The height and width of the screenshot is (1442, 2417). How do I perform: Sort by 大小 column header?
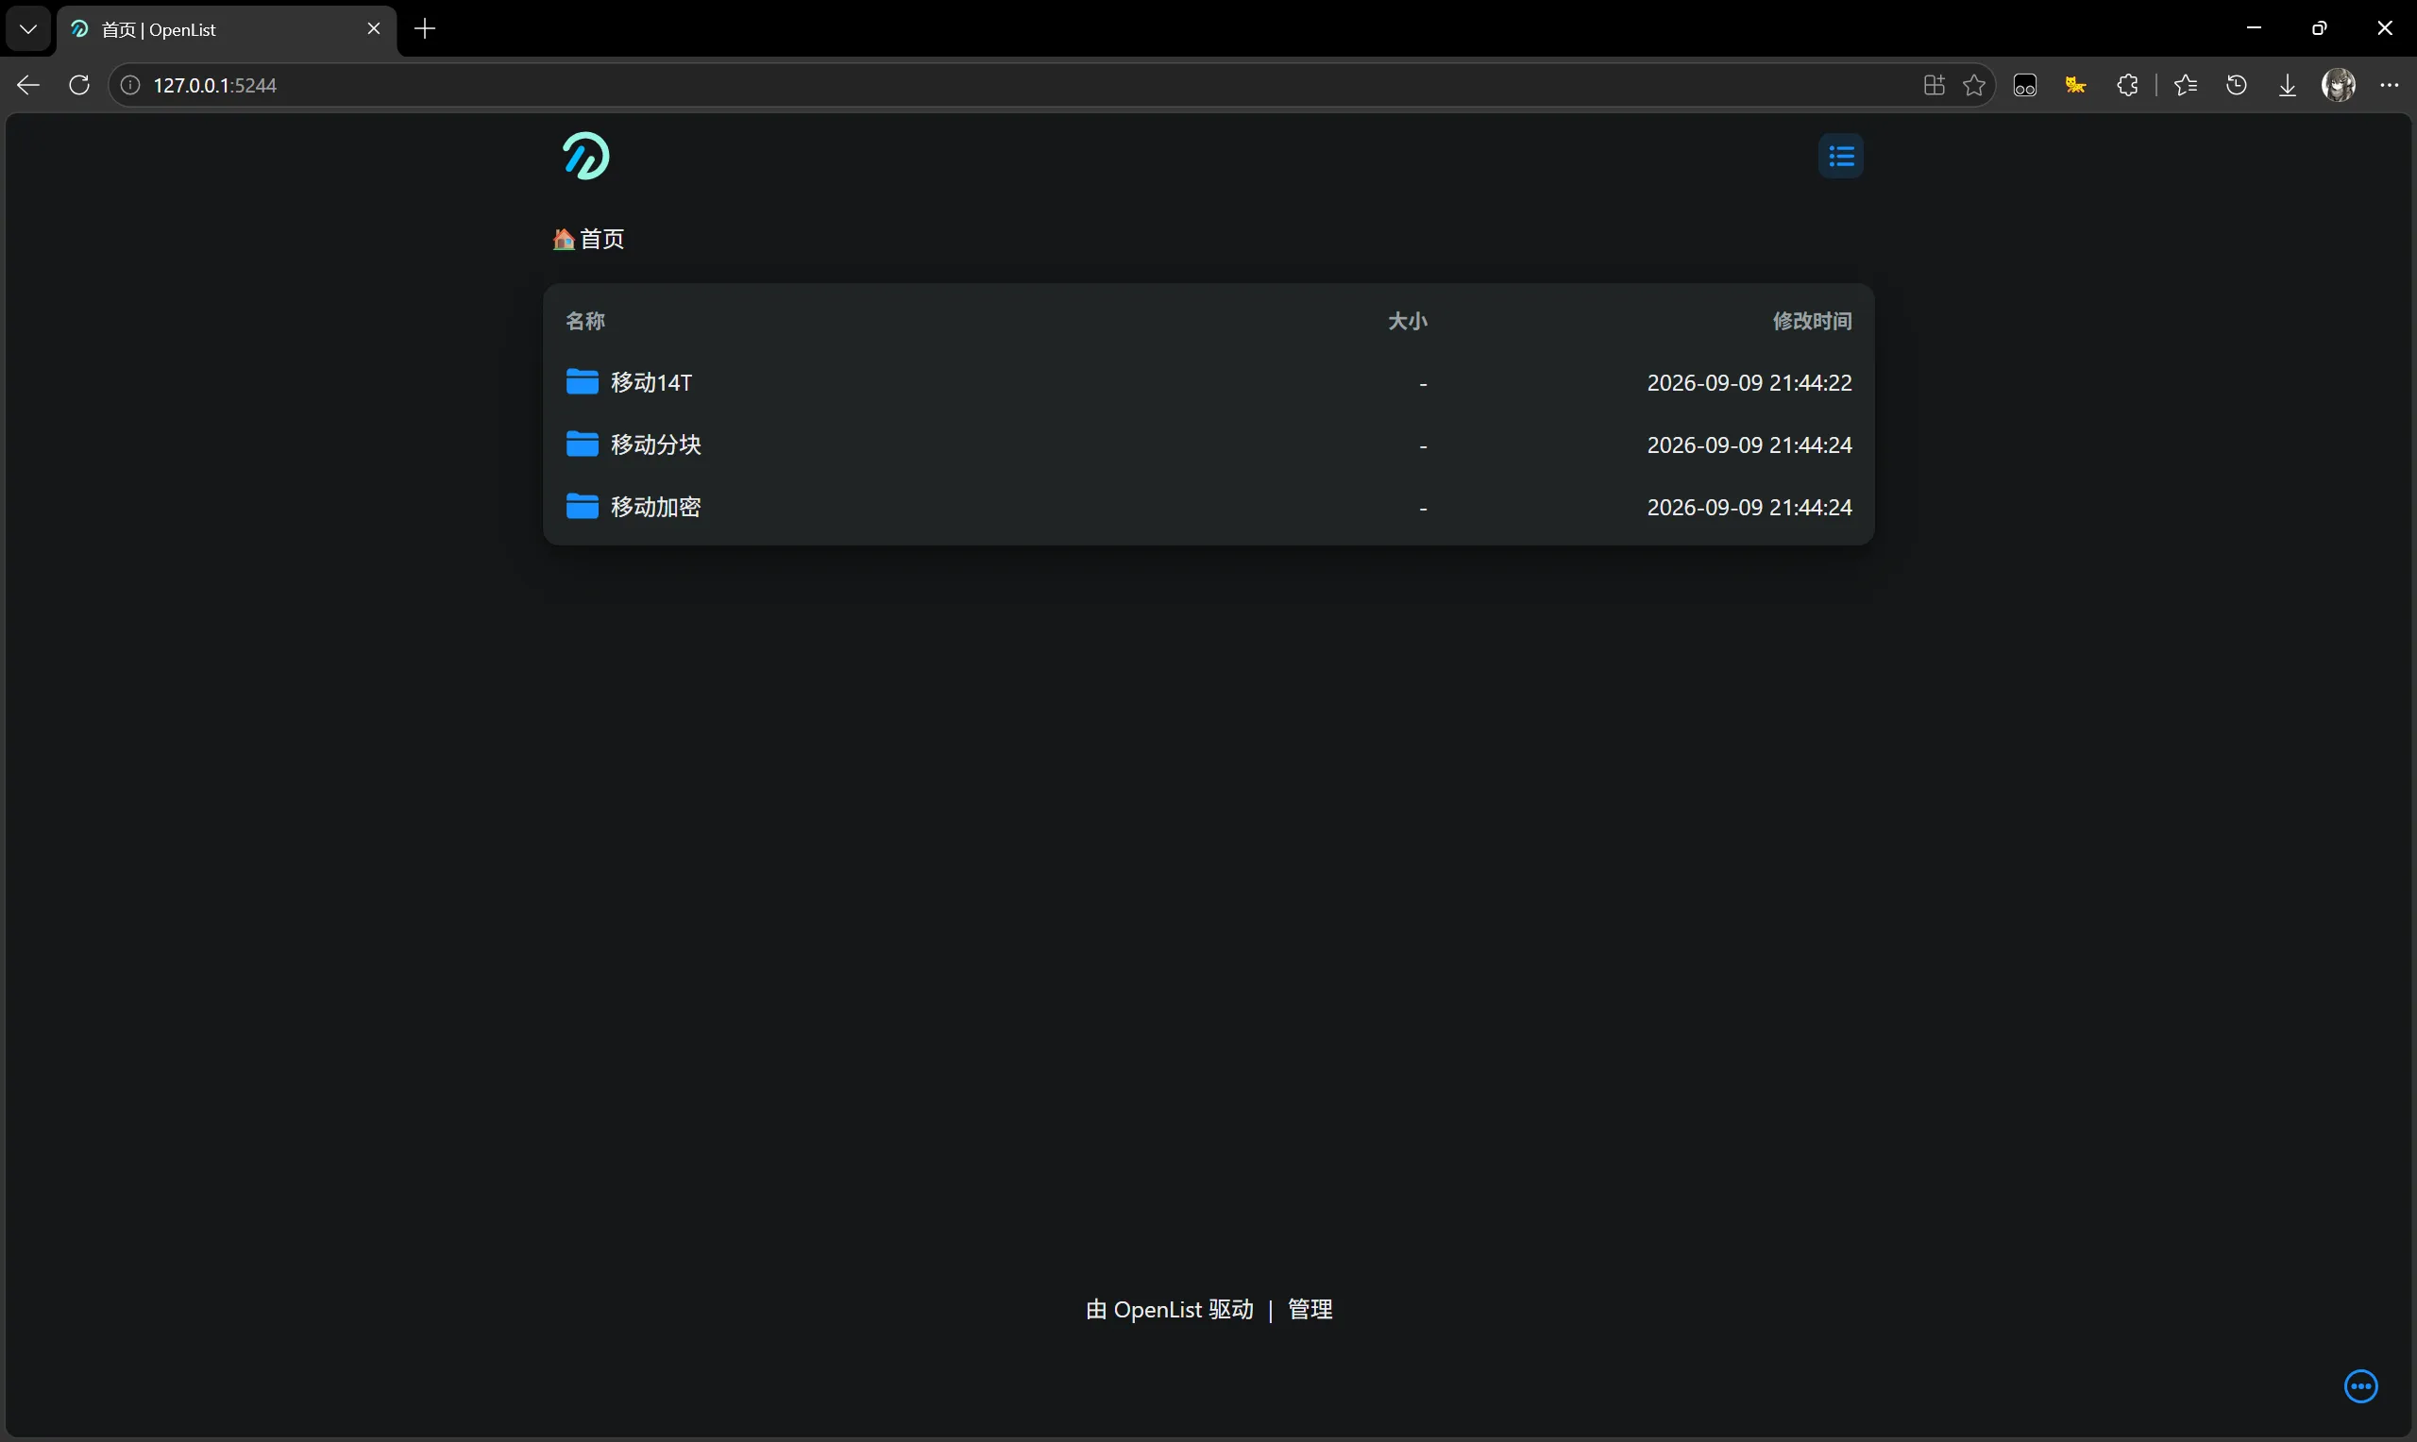tap(1408, 321)
